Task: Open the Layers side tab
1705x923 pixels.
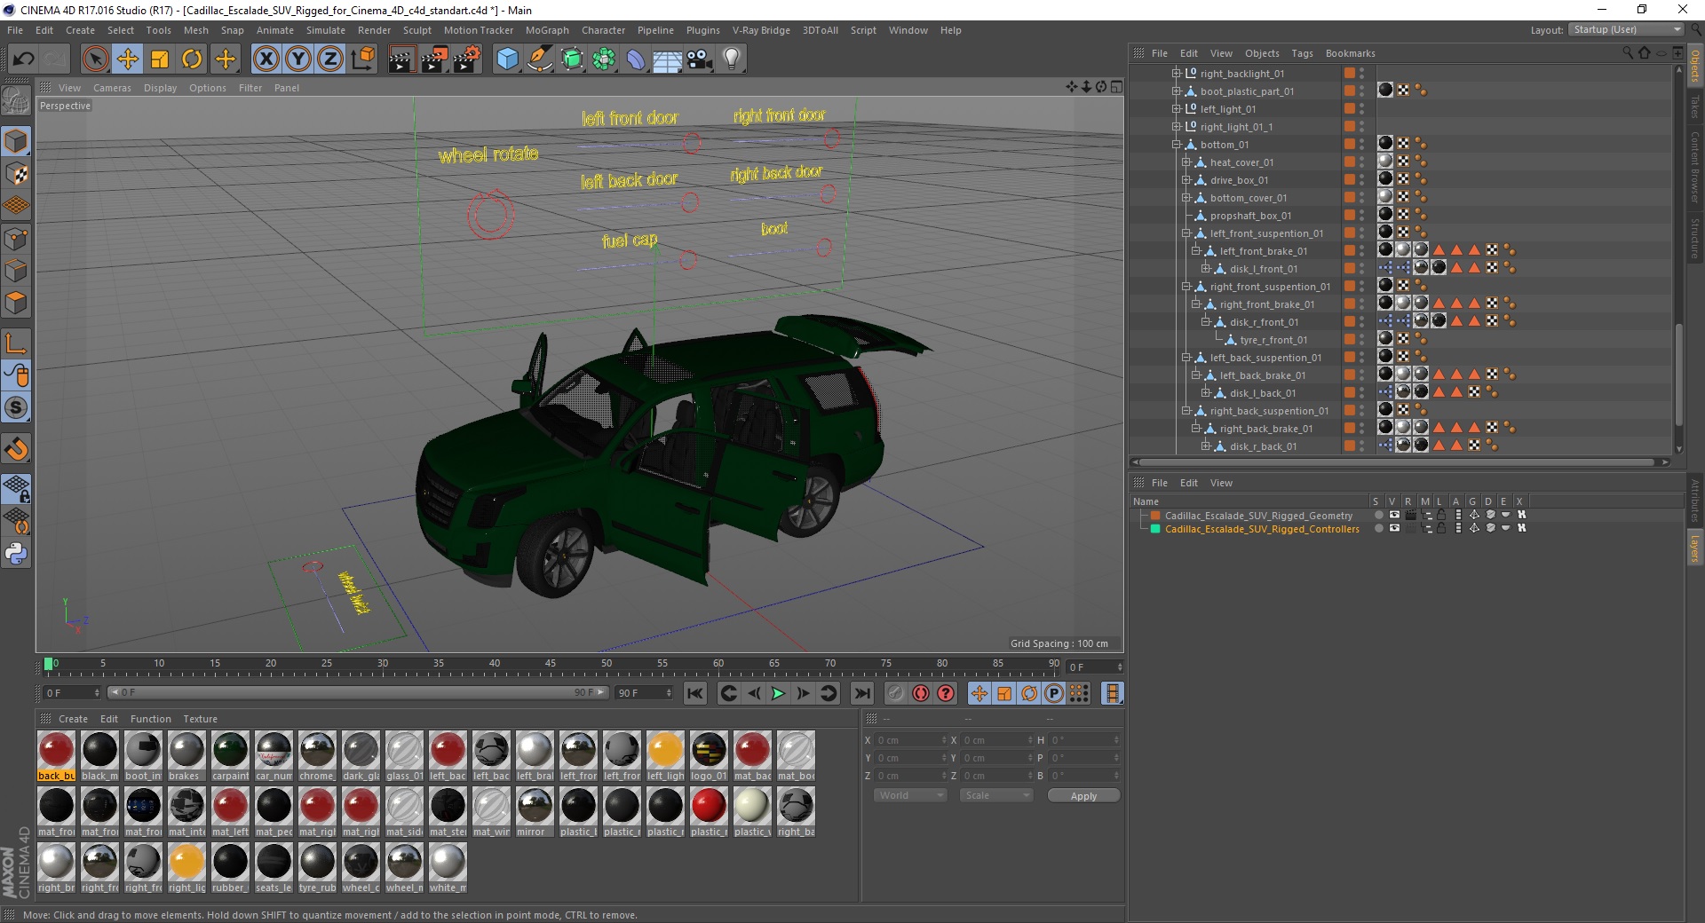Action: pyautogui.click(x=1695, y=548)
